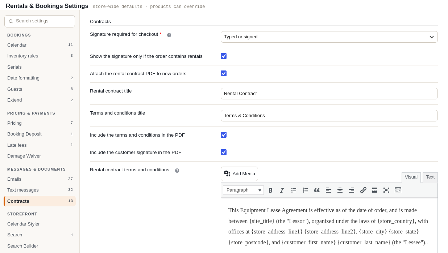Open Pricing settings
Viewport: 448px width, 253px height.
(40, 123)
